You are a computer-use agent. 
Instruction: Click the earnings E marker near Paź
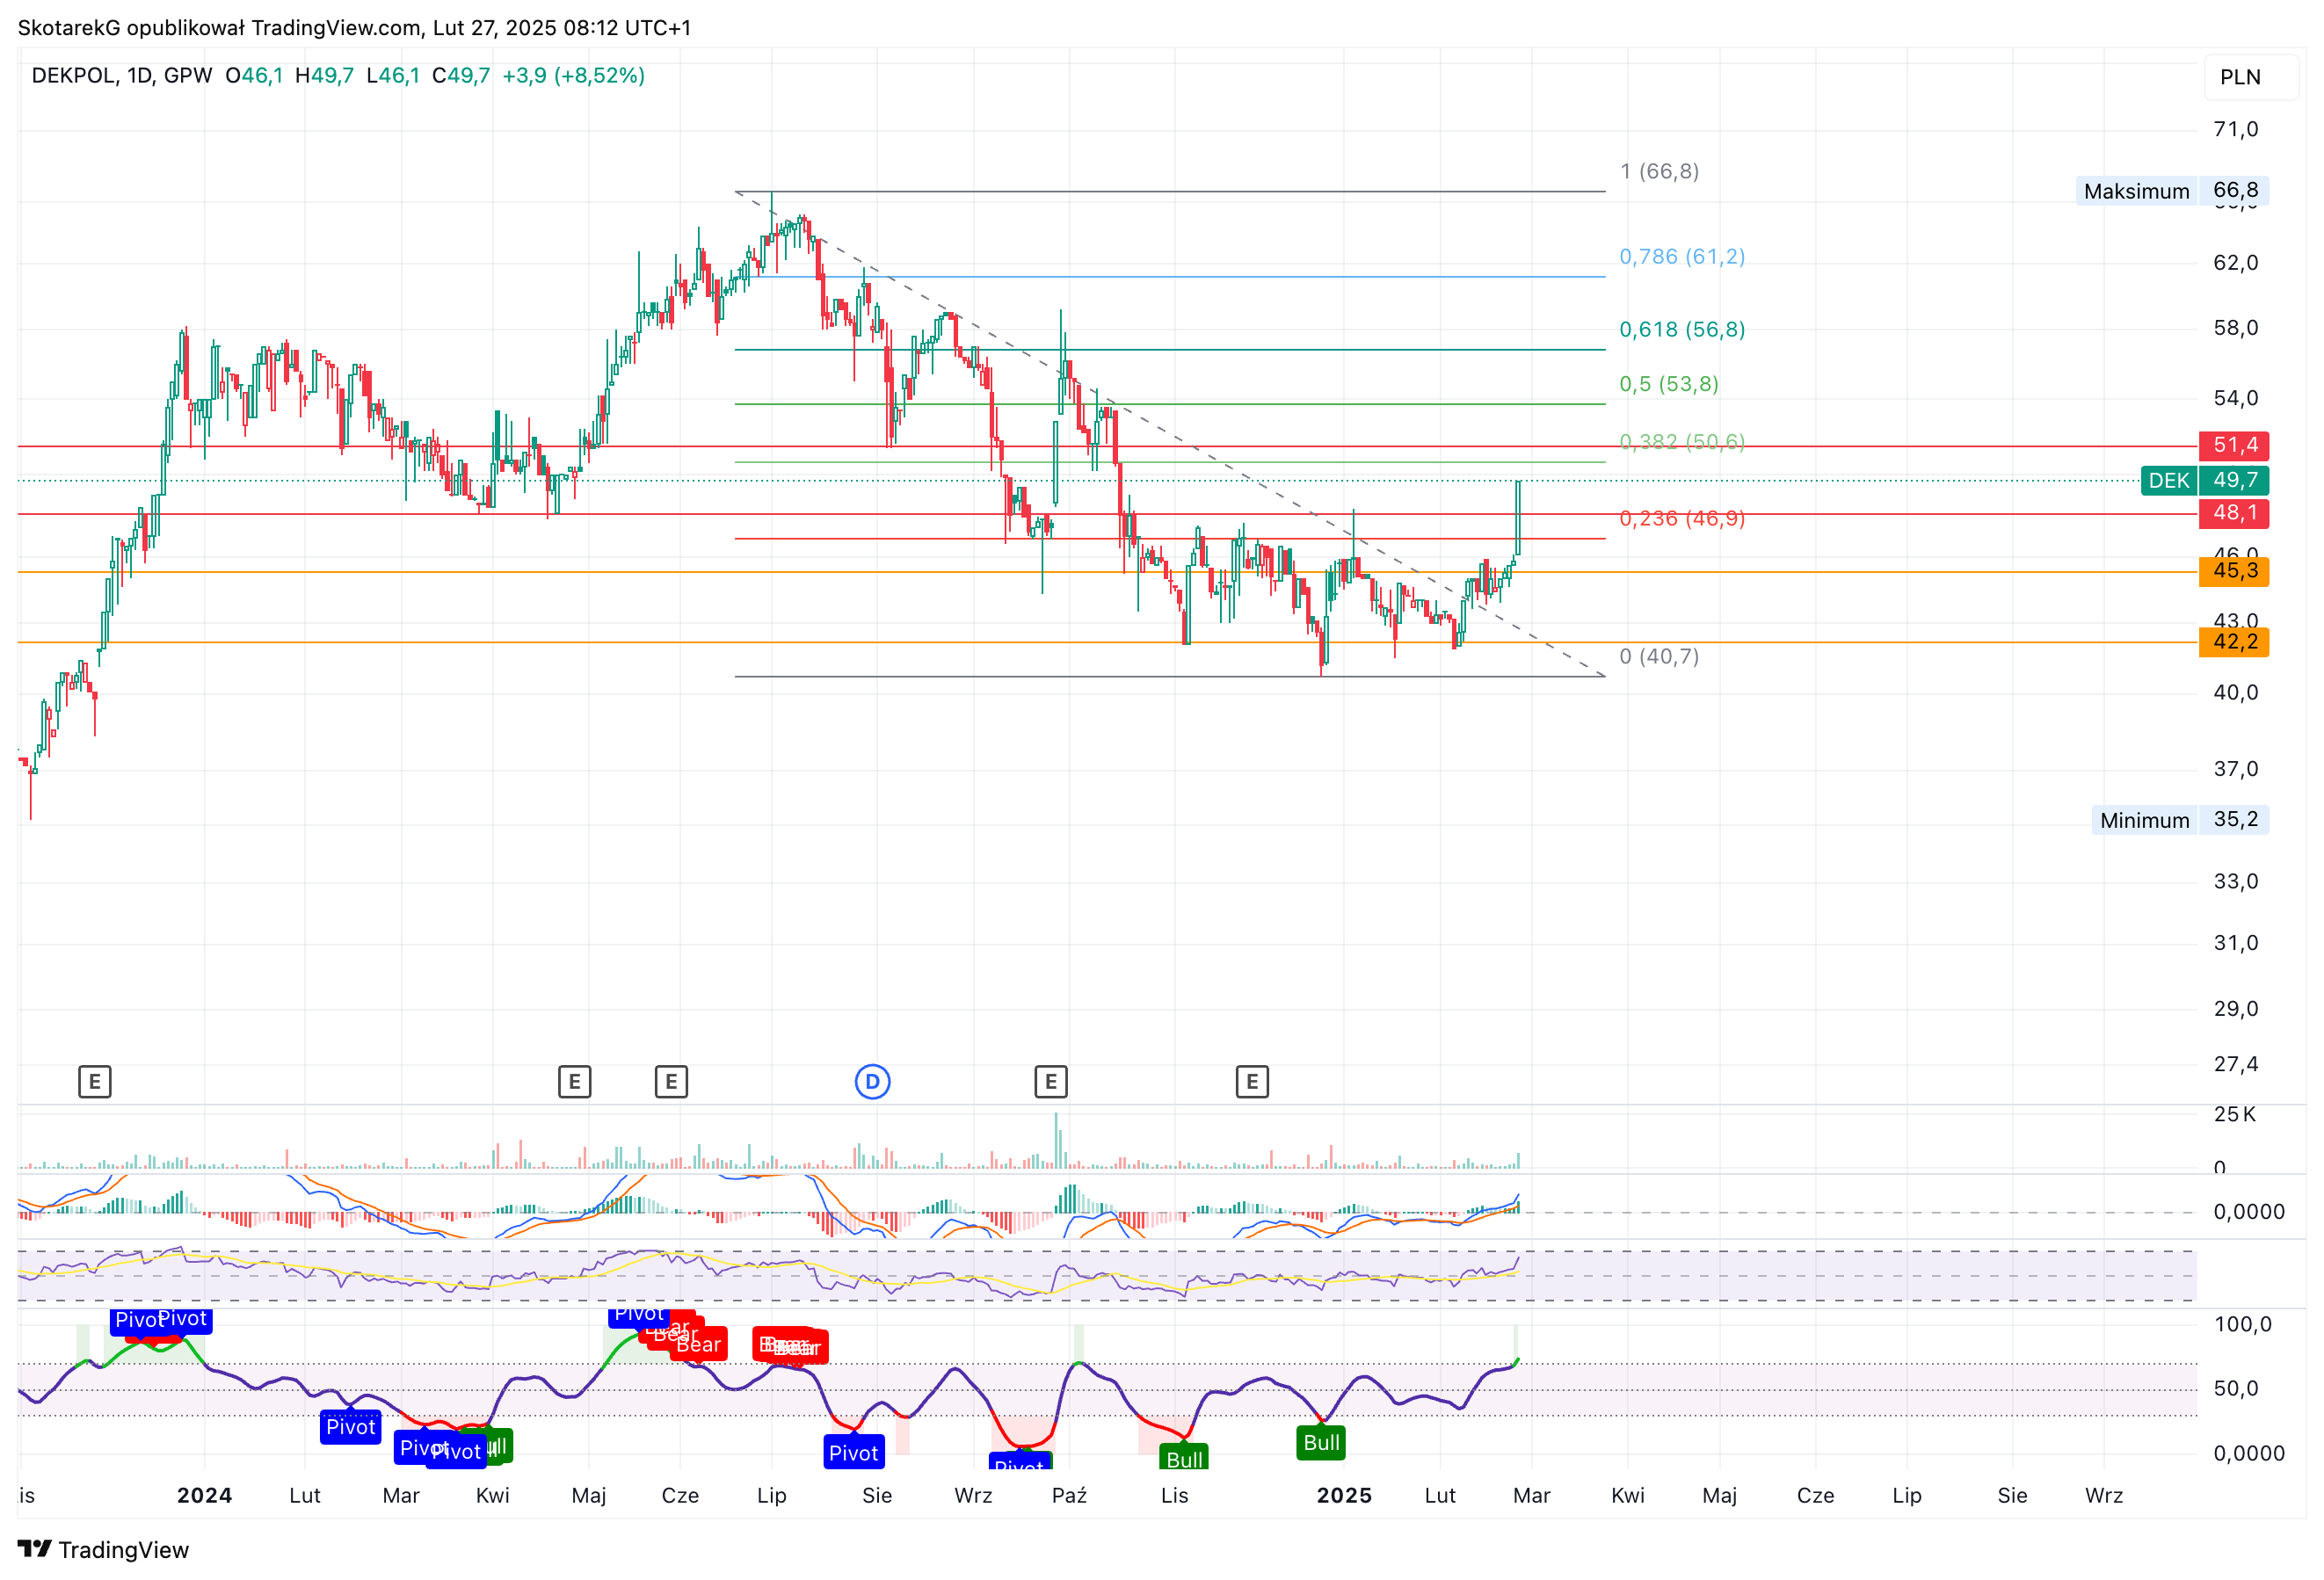(1050, 1081)
